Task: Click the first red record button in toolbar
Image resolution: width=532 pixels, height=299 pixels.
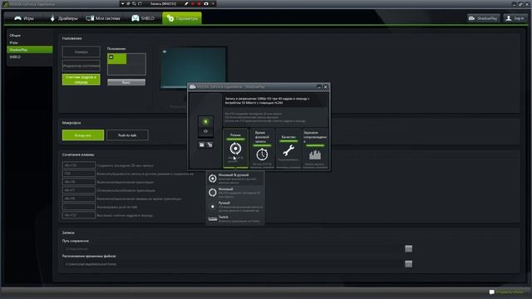Action: click(193, 3)
